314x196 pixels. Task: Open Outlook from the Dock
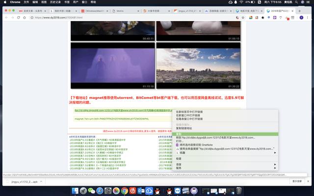point(141,191)
